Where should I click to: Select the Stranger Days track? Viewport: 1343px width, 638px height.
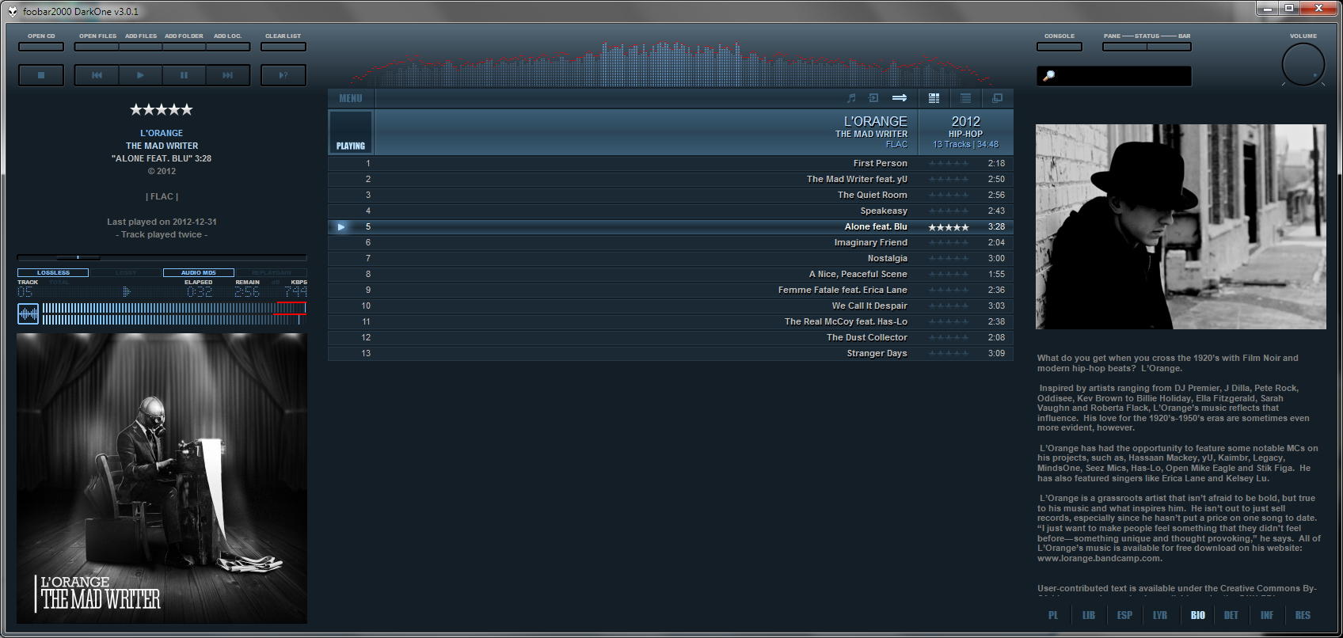(671, 353)
